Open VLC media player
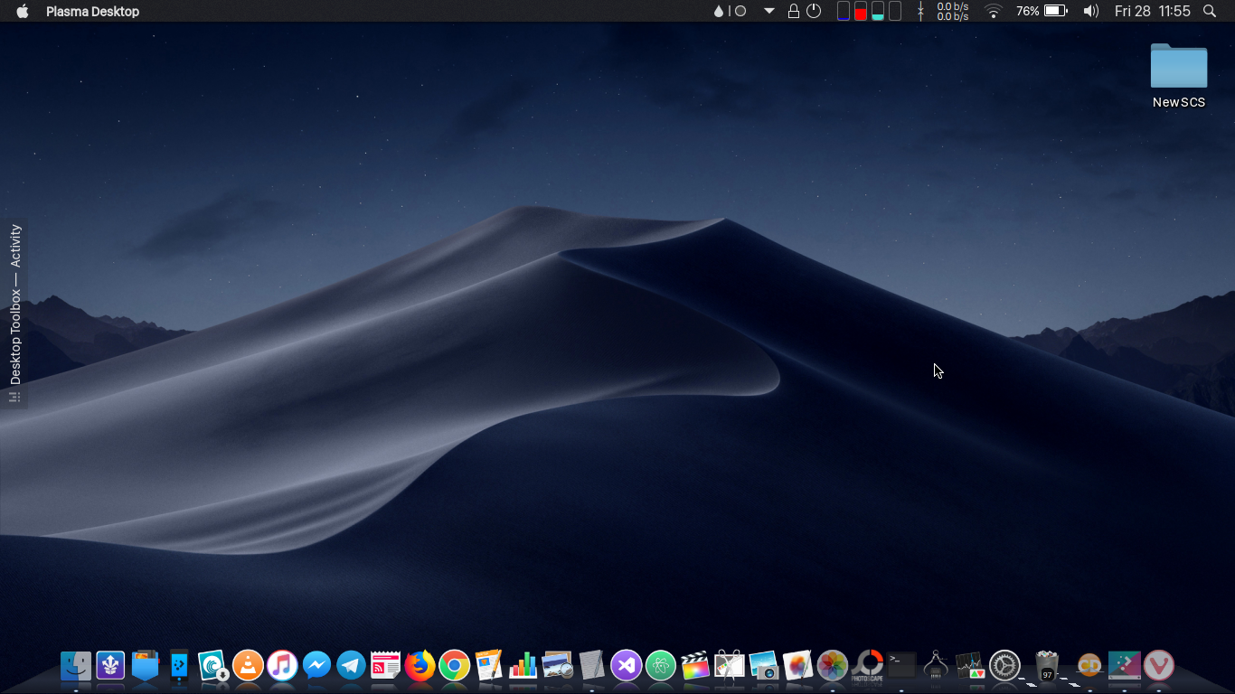The width and height of the screenshot is (1235, 694). [248, 666]
